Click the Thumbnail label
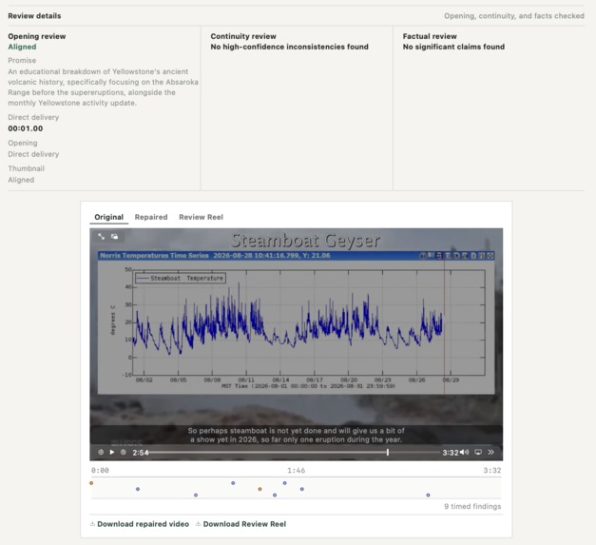Viewport: 596px width, 545px height. coord(27,168)
